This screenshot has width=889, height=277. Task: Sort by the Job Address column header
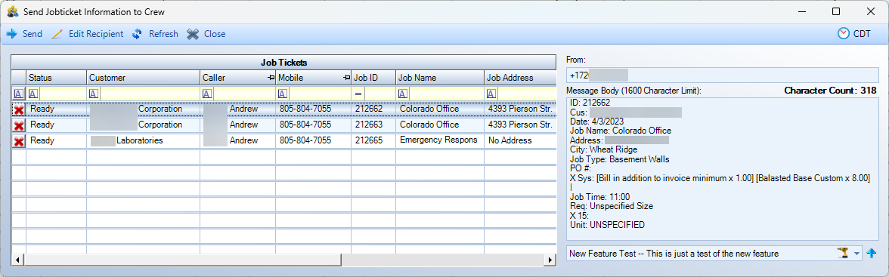(x=520, y=78)
